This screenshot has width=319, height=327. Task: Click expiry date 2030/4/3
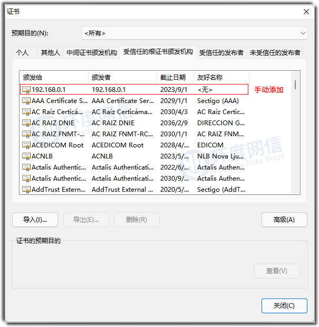(174, 112)
